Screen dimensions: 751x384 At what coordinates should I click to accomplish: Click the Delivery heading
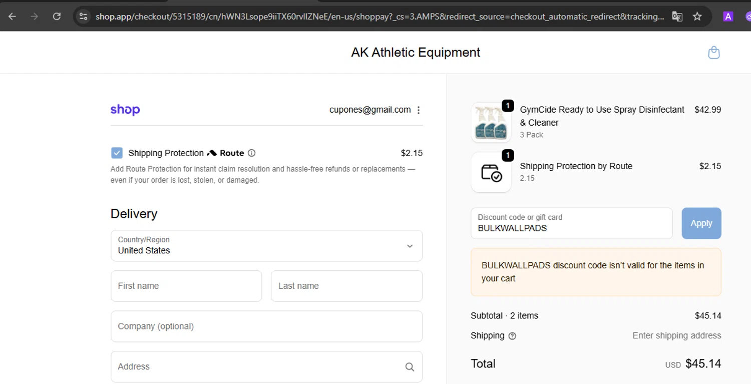pos(134,214)
